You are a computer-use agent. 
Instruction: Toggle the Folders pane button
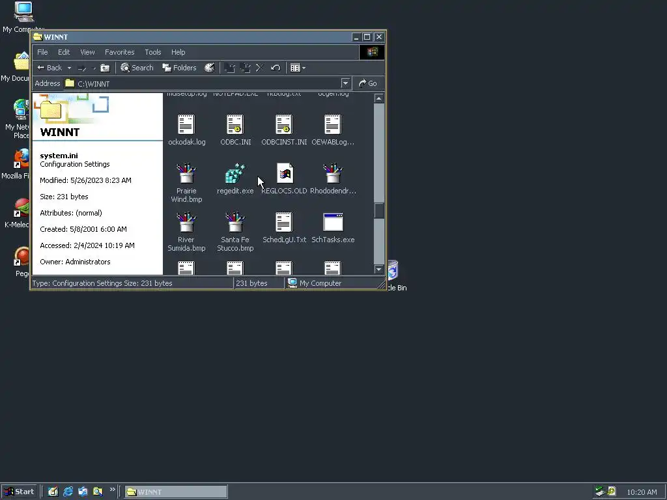[180, 68]
